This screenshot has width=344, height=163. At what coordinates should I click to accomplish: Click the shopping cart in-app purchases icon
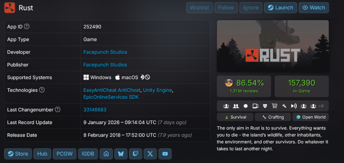tap(274, 106)
